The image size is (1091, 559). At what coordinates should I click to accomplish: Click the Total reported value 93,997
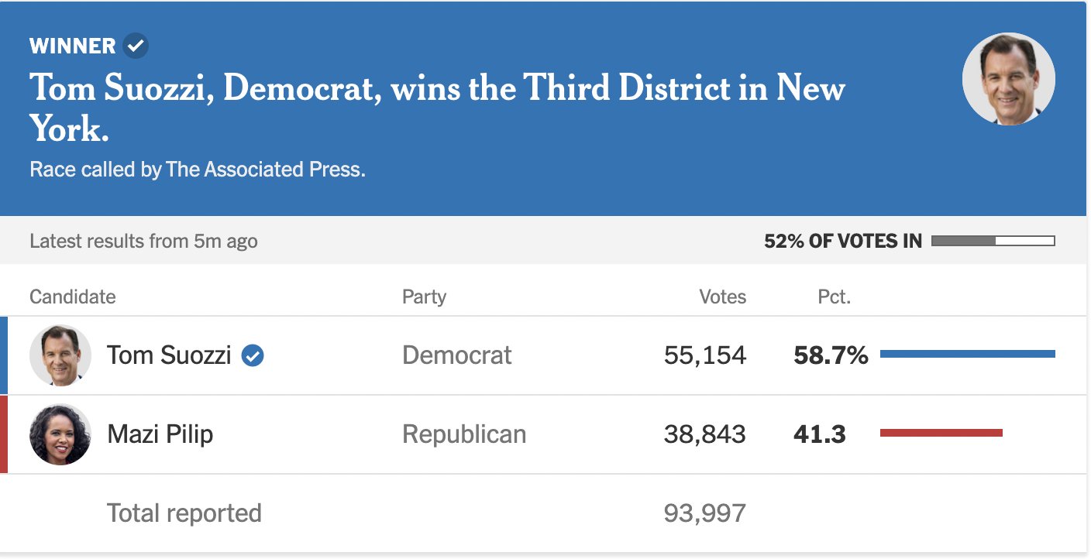click(x=705, y=513)
